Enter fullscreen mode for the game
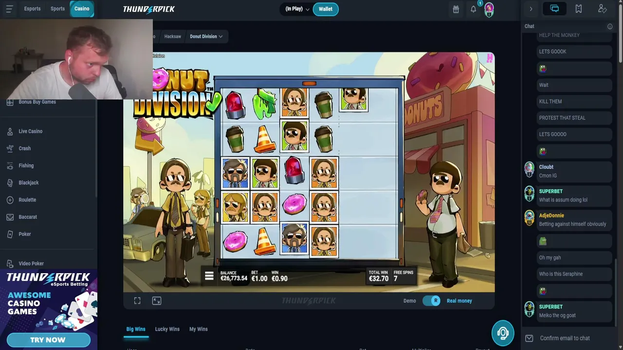Viewport: 623px width, 350px height. 137,301
